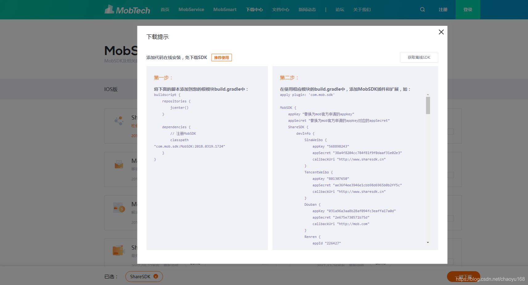Click the buildscript { line
The image size is (528, 285).
pos(167,95)
